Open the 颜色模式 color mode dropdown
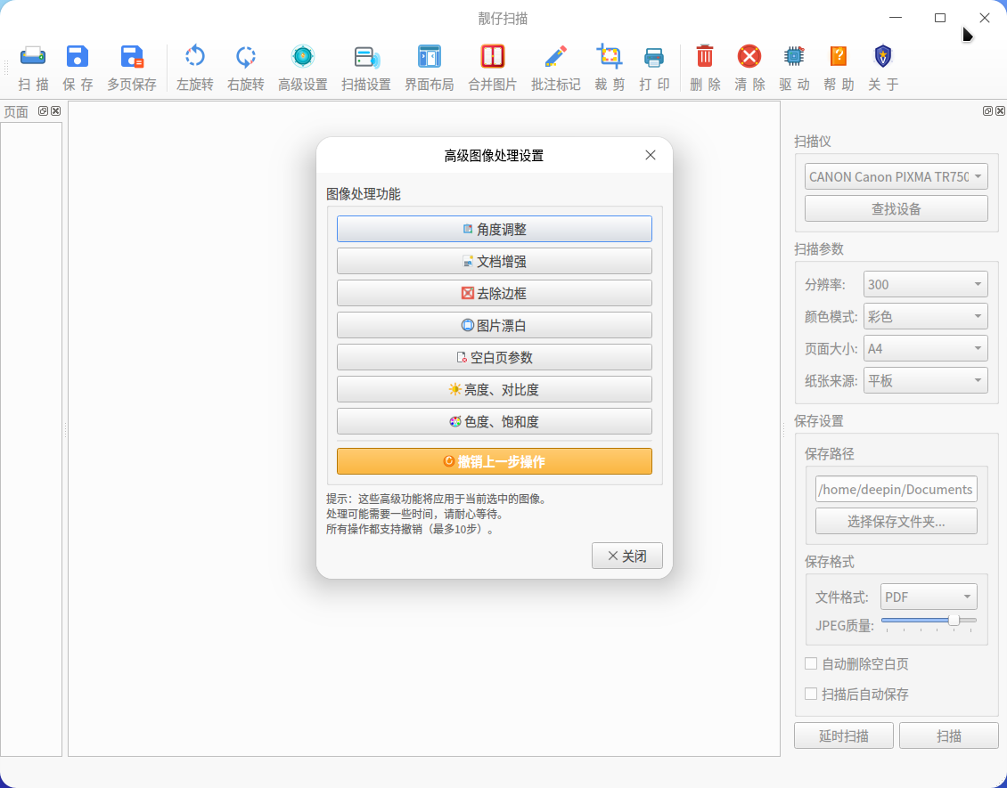 925,316
